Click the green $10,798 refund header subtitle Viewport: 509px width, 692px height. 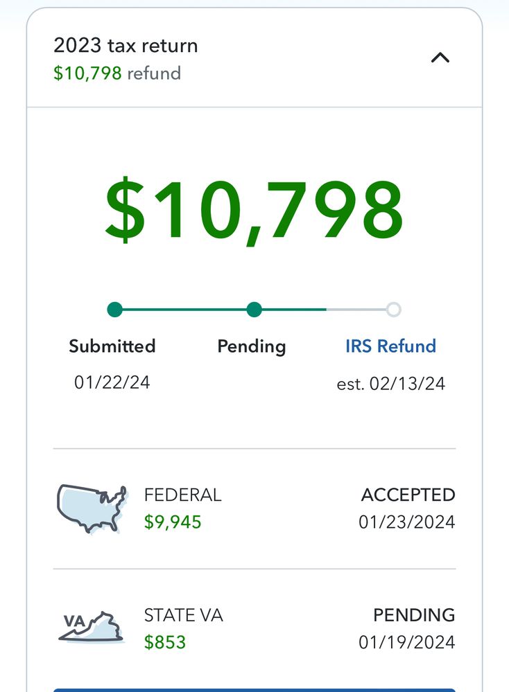click(x=117, y=73)
